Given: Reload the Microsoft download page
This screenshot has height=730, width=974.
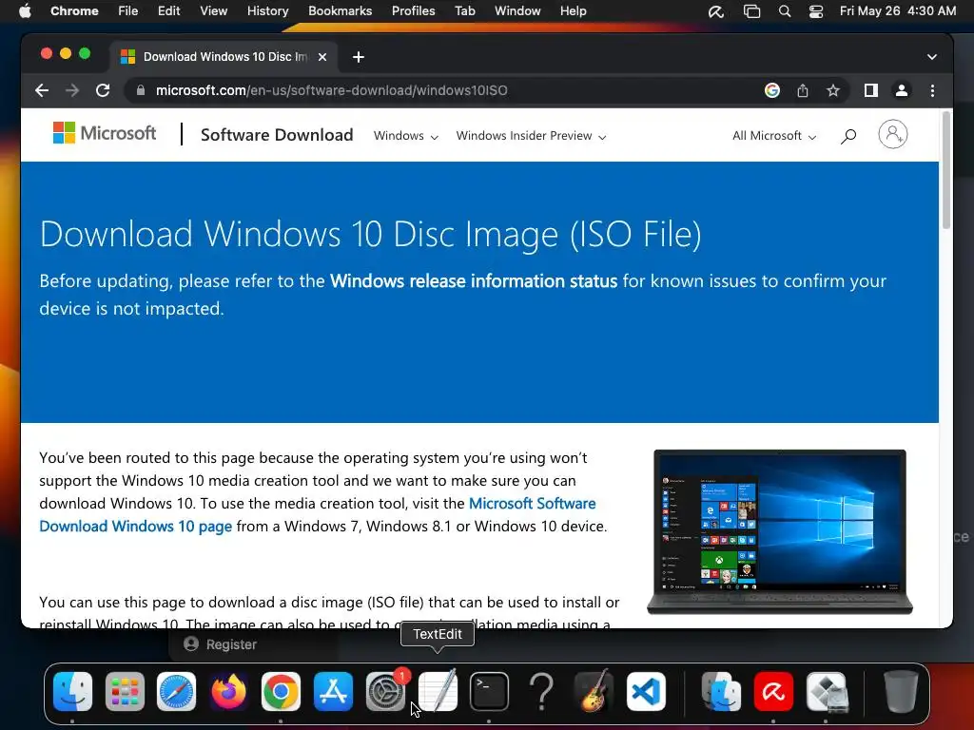Looking at the screenshot, I should pos(103,90).
